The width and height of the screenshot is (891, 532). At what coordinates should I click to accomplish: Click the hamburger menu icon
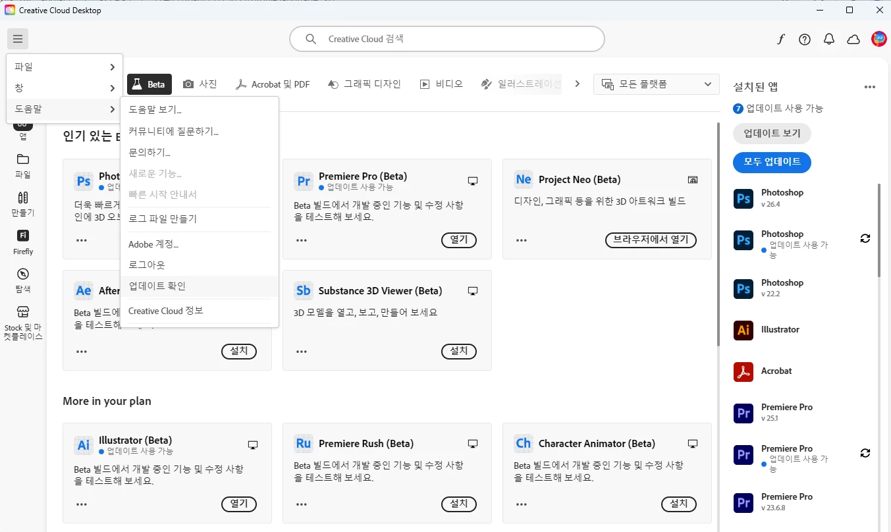pos(18,39)
